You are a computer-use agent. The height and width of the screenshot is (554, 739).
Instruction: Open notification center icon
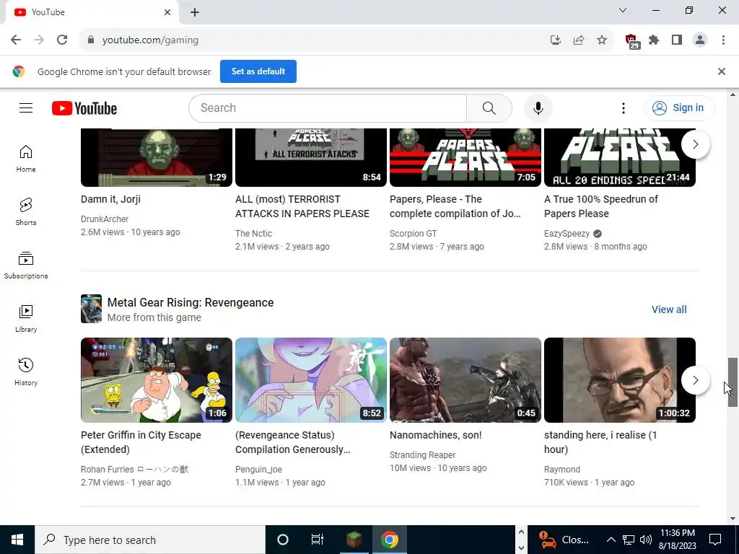[x=715, y=540]
